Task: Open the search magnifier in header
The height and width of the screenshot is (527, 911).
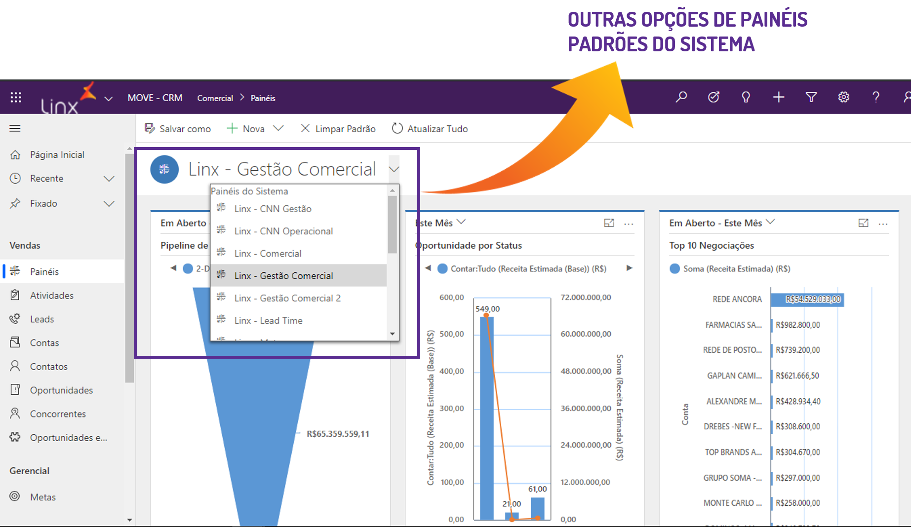Action: click(681, 97)
